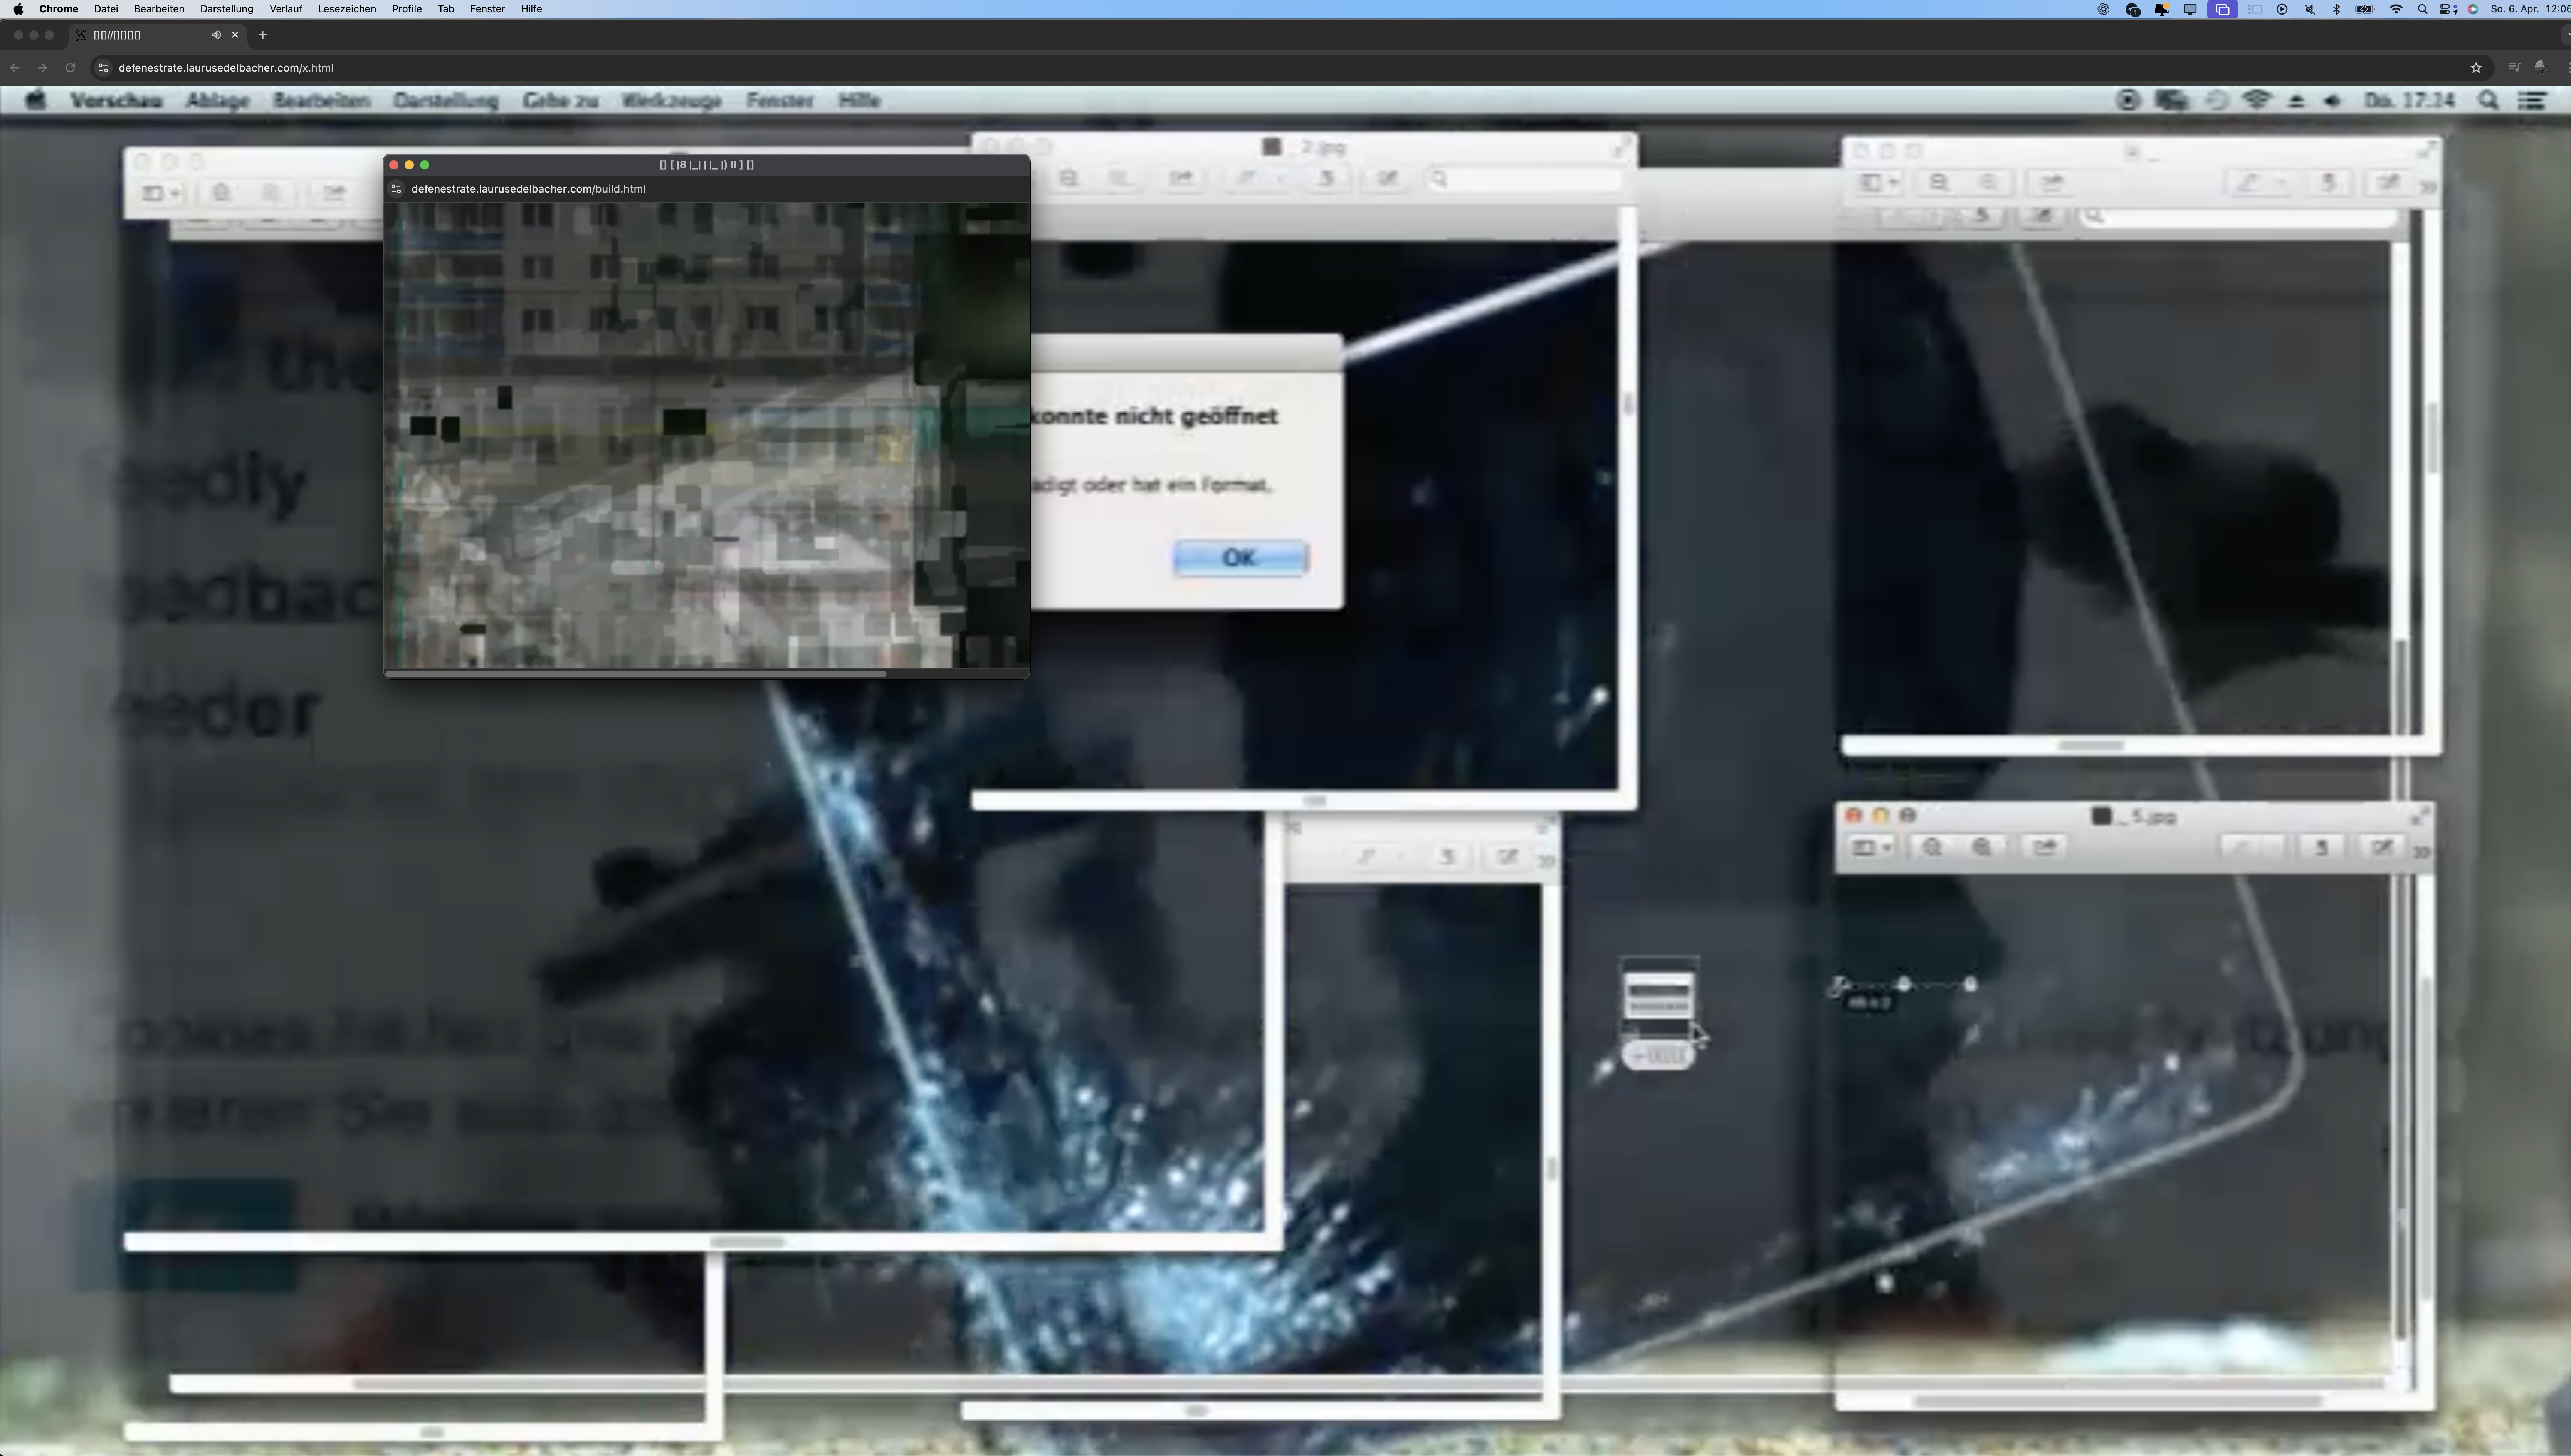Open site info for x.html address
Image resolution: width=2571 pixels, height=1456 pixels.
[x=103, y=68]
